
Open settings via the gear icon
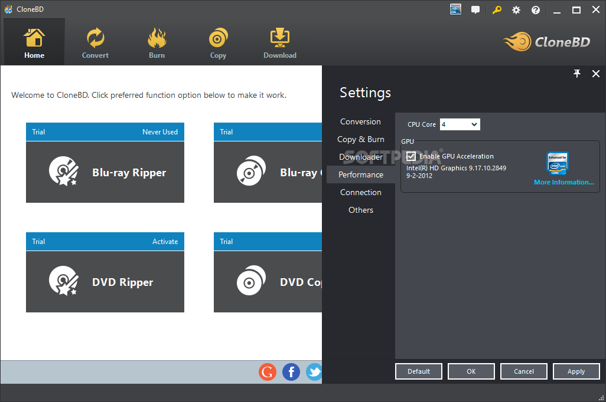[516, 10]
